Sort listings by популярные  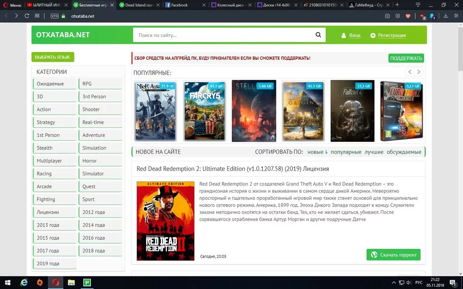(346, 152)
